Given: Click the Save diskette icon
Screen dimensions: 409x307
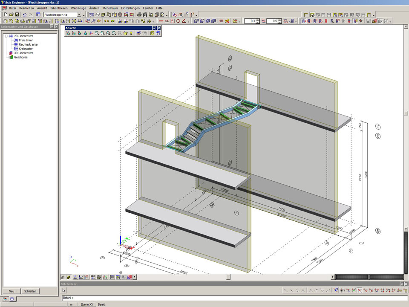Looking at the screenshot, I should click(x=17, y=14).
